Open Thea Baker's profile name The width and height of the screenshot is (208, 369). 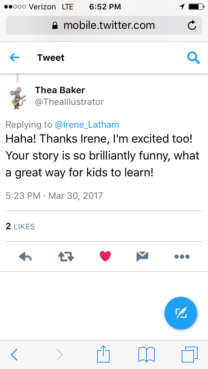(60, 90)
